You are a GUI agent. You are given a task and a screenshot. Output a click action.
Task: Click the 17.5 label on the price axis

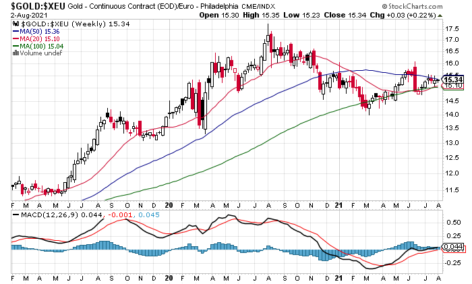[x=452, y=29]
